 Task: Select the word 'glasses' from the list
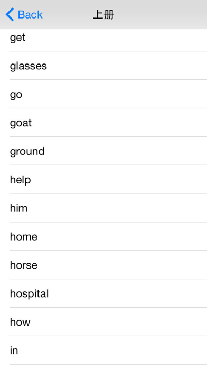click(x=103, y=66)
